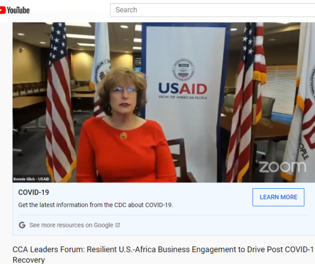Viewport: 315px width, 264px height.
Task: Click the zoom watermark in the video
Action: point(283,167)
